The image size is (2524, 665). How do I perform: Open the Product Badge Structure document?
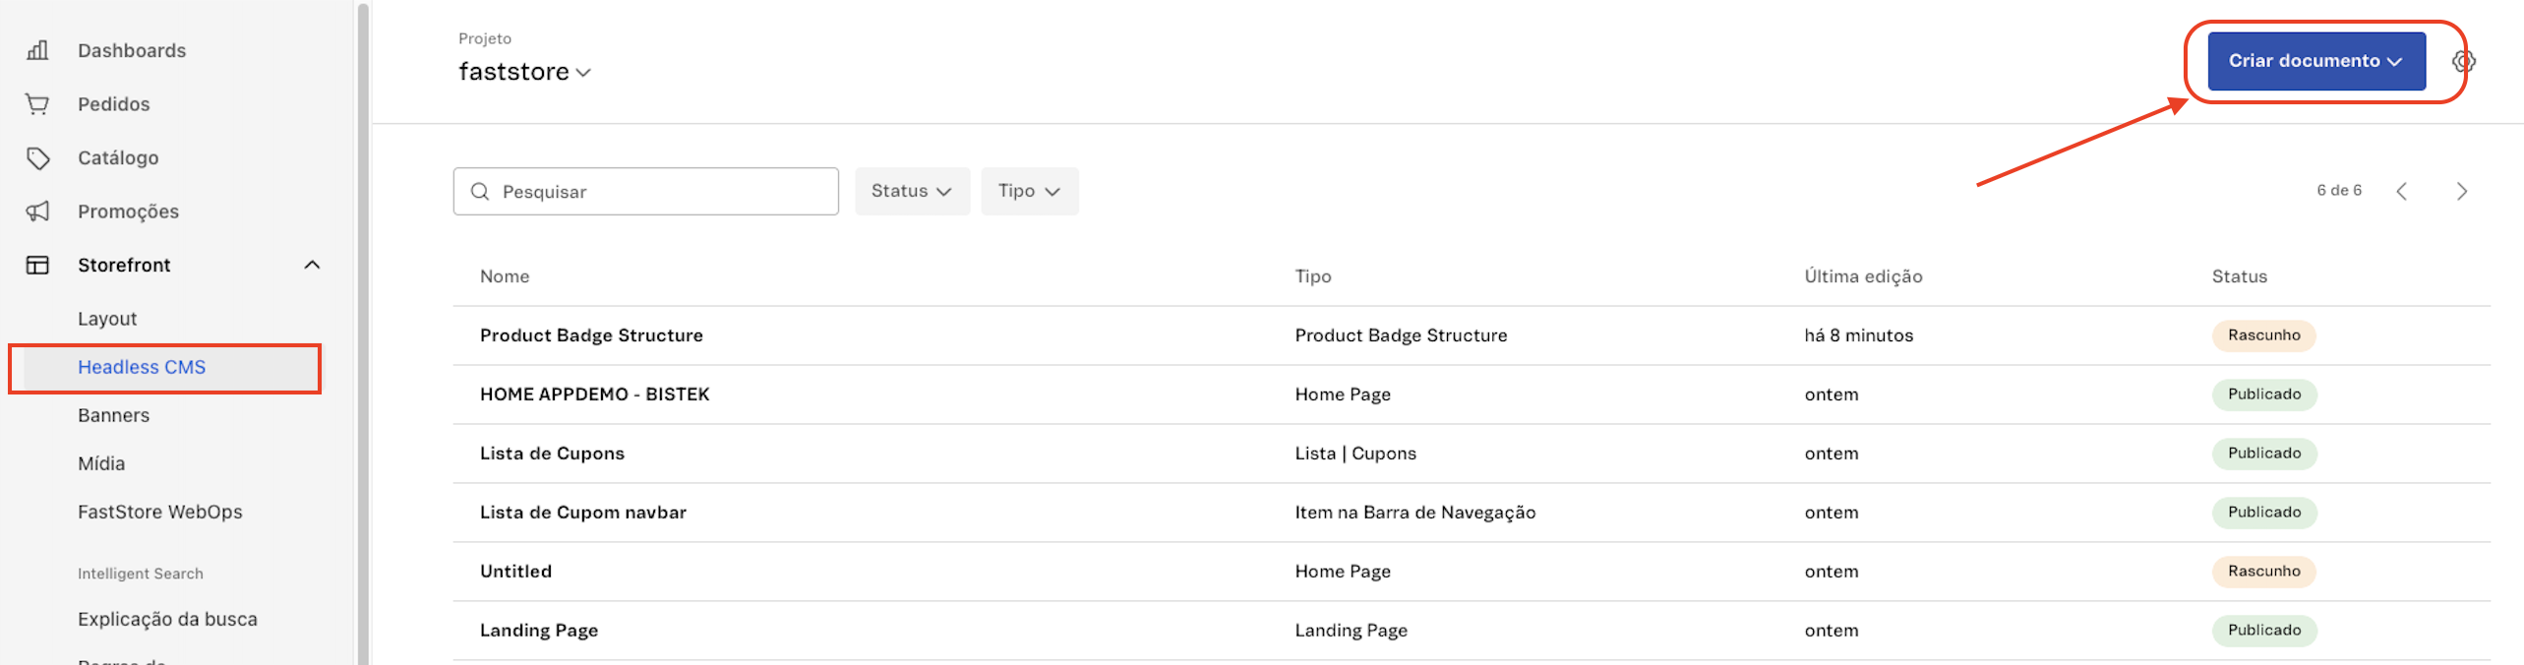591,335
